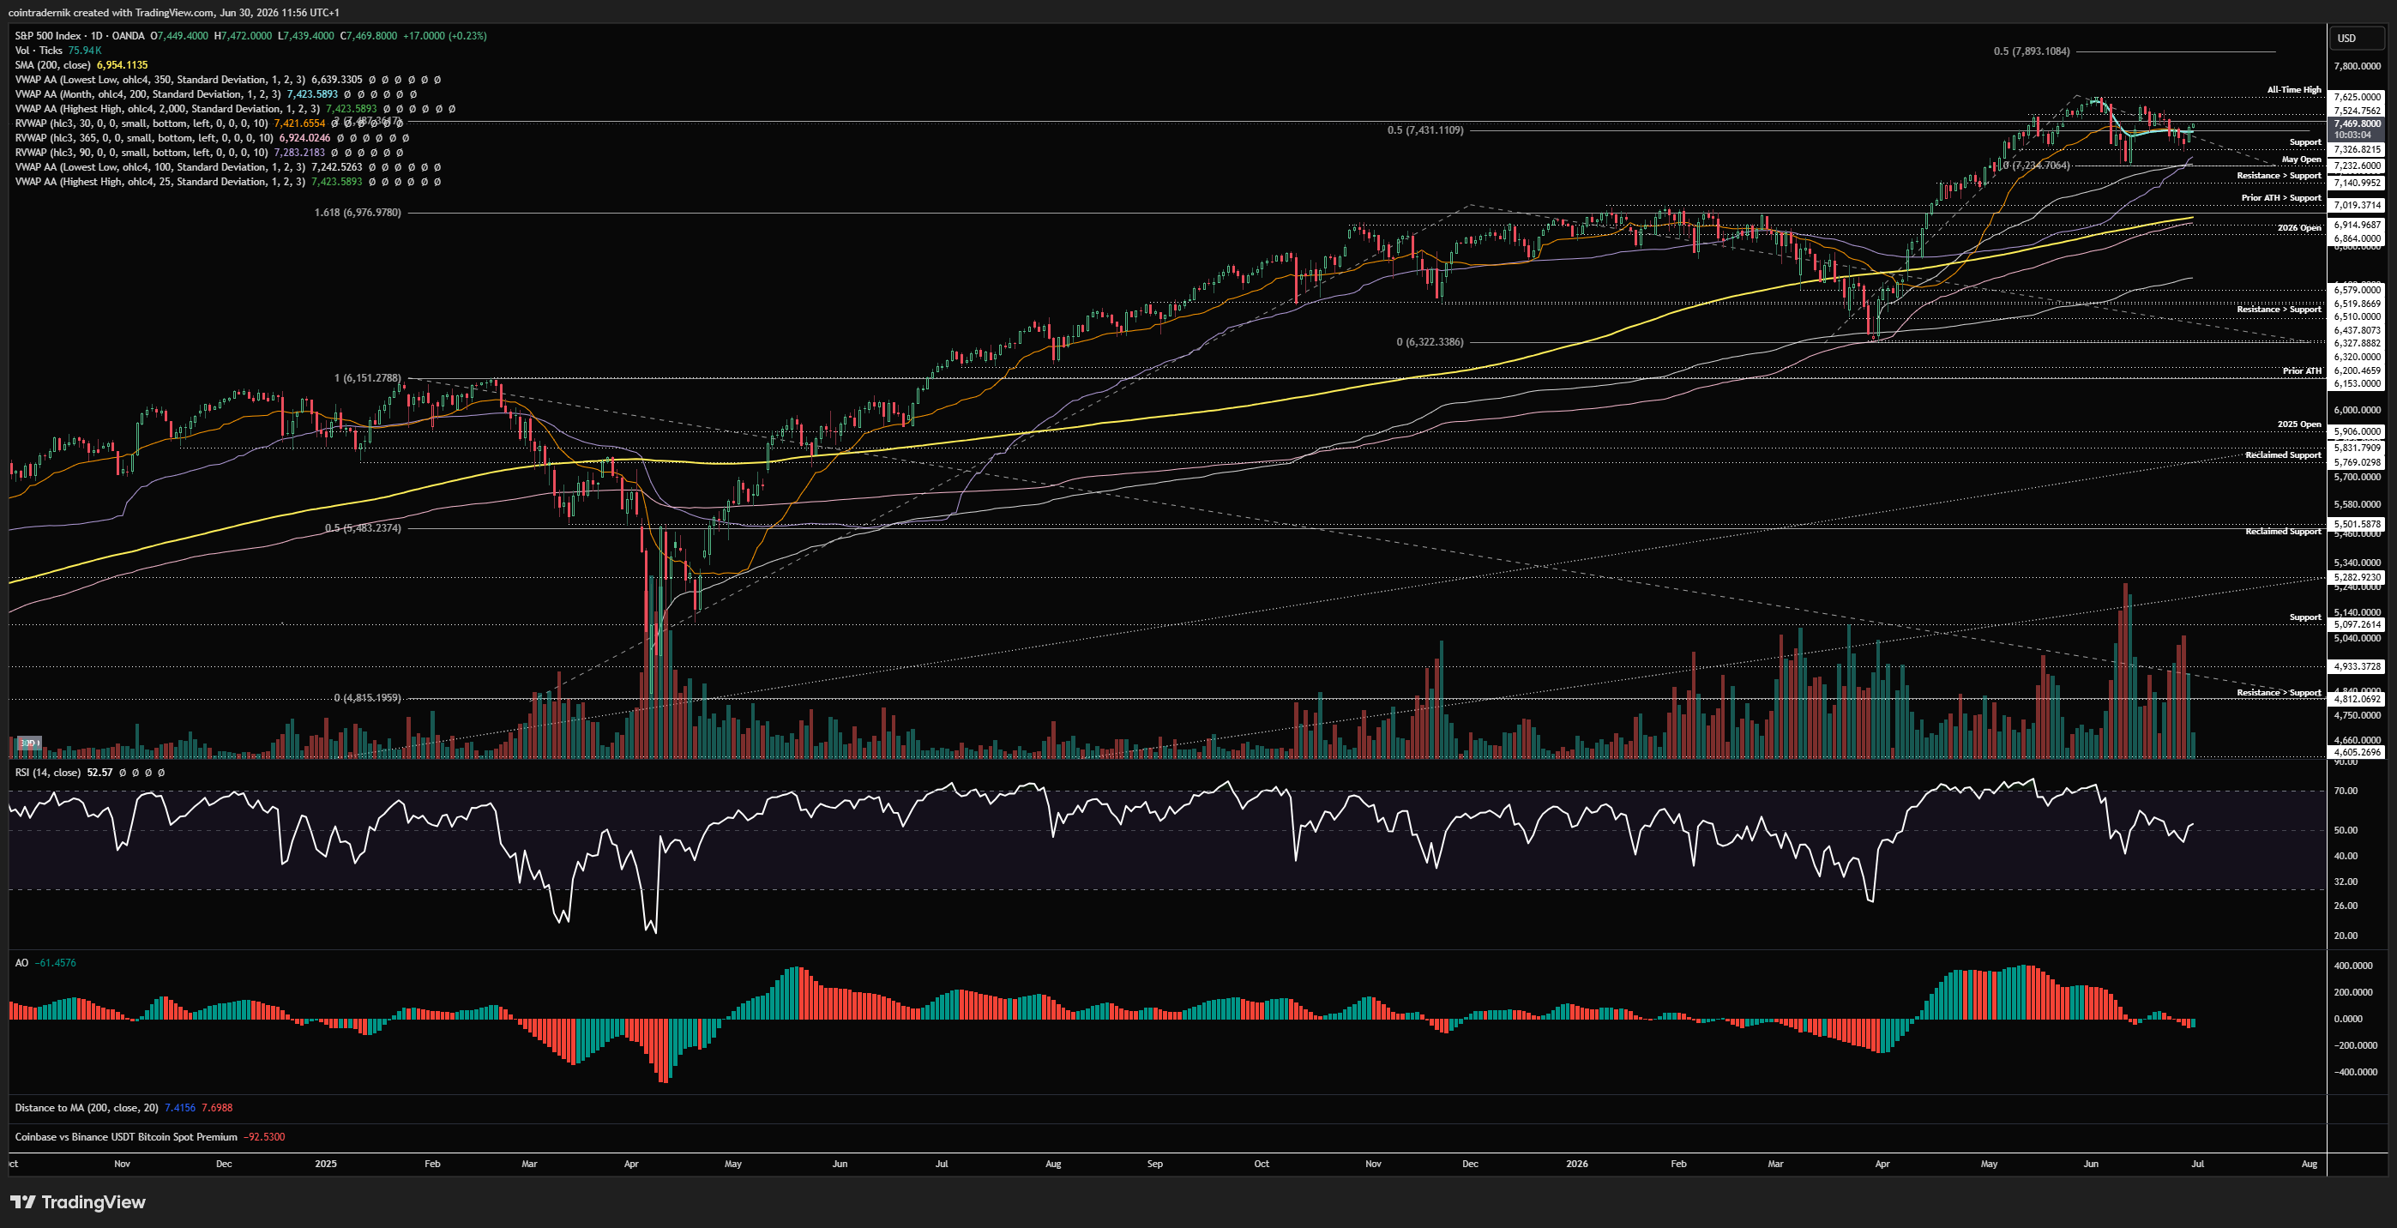Click the Aug label at right end of time axis
The width and height of the screenshot is (2397, 1228).
tap(2310, 1164)
